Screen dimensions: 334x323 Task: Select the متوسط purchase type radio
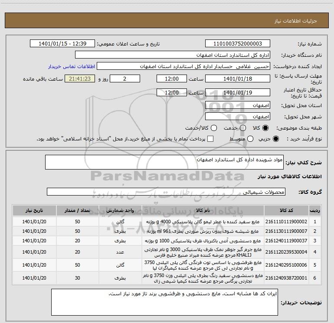pyautogui.click(x=250, y=139)
